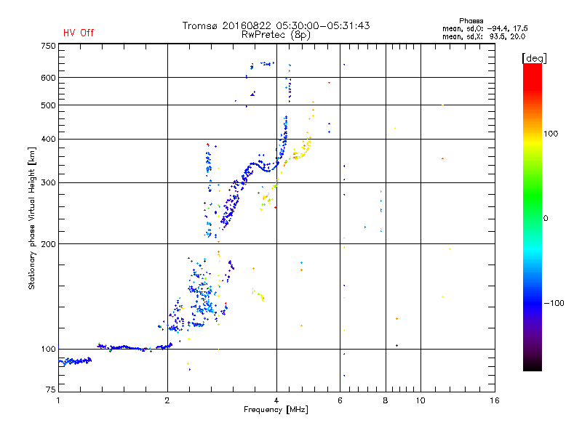This screenshot has height=436, width=582.
Task: Click the RwPretec (8p) subtitle
Action: point(276,35)
